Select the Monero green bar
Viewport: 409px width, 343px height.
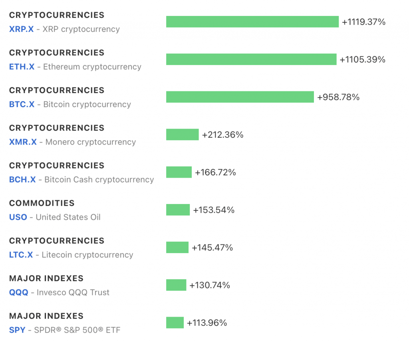[182, 135]
